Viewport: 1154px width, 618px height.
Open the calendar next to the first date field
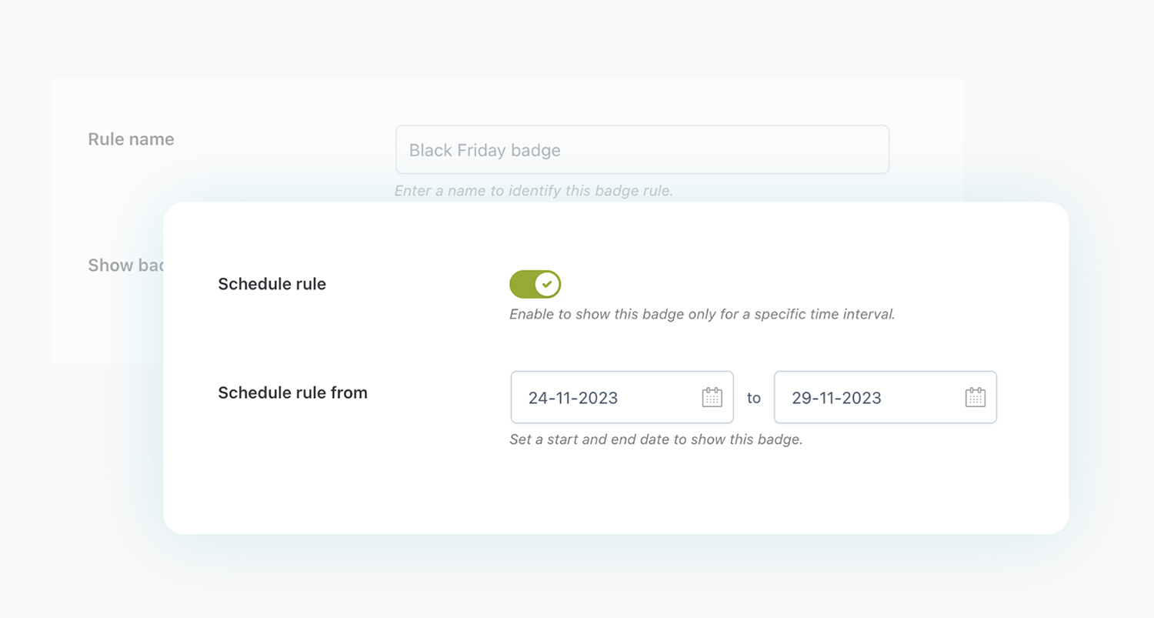click(712, 397)
